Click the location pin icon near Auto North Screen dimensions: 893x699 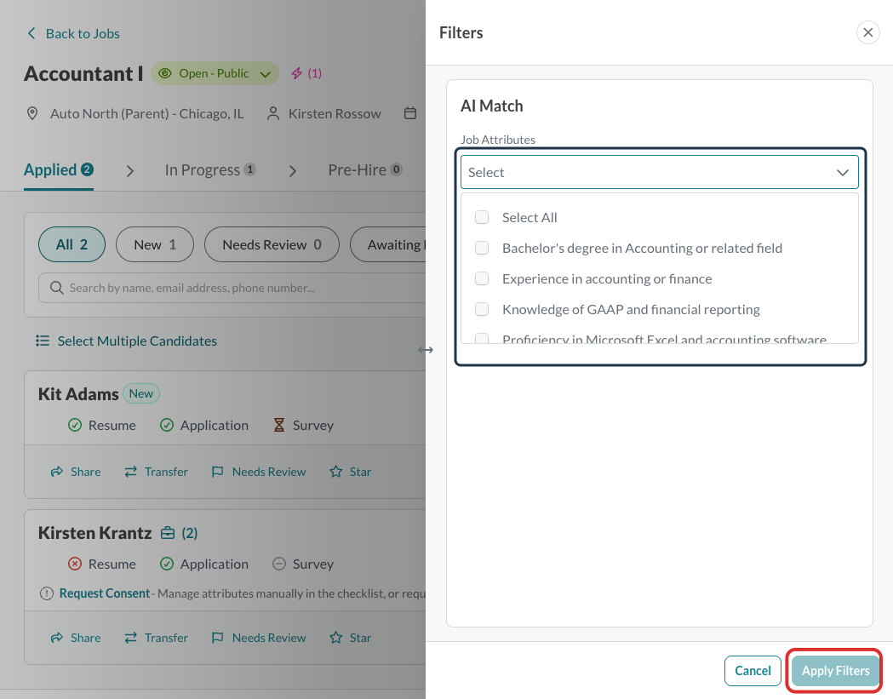pos(32,113)
